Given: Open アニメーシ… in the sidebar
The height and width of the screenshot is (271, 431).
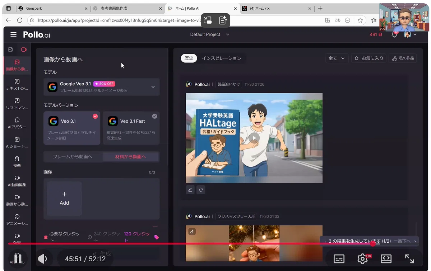Looking at the screenshot, I should pos(17,220).
